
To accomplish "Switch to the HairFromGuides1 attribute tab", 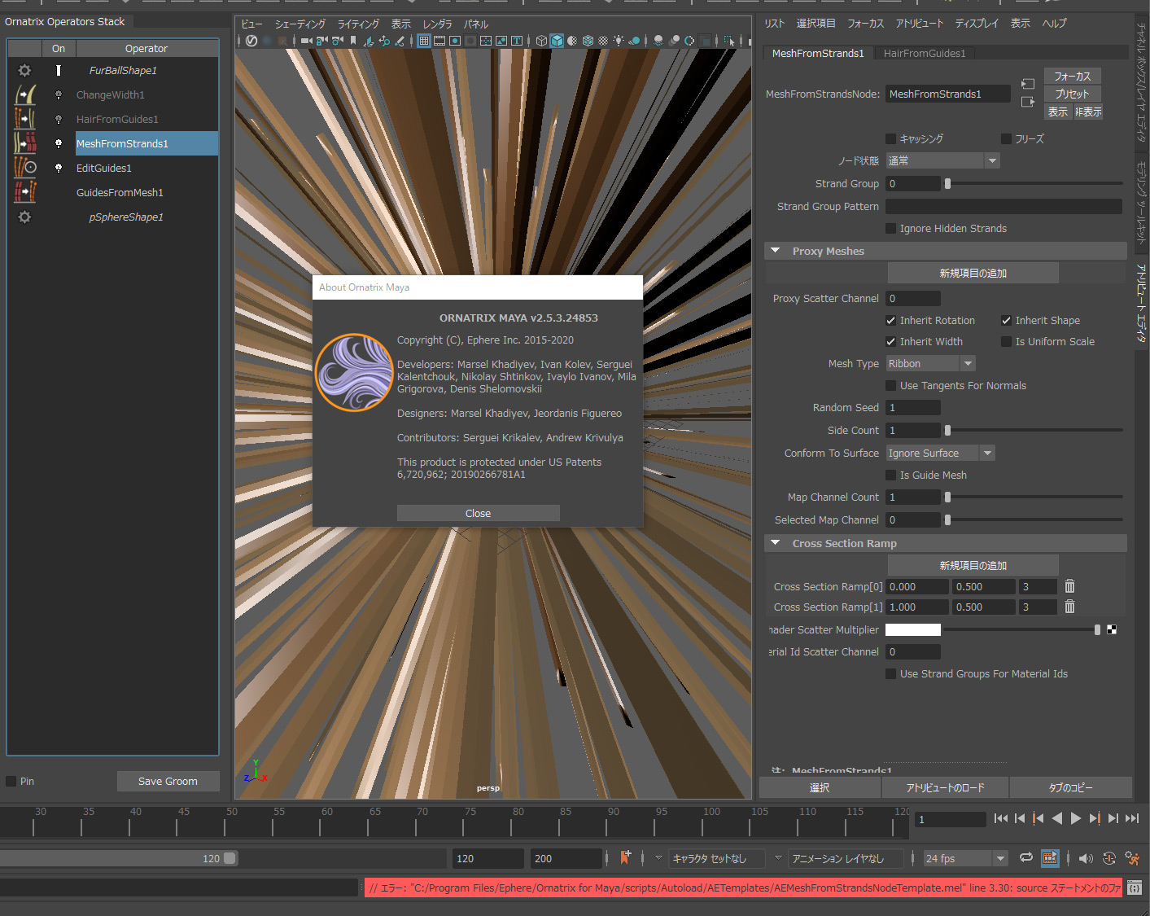I will 925,54.
